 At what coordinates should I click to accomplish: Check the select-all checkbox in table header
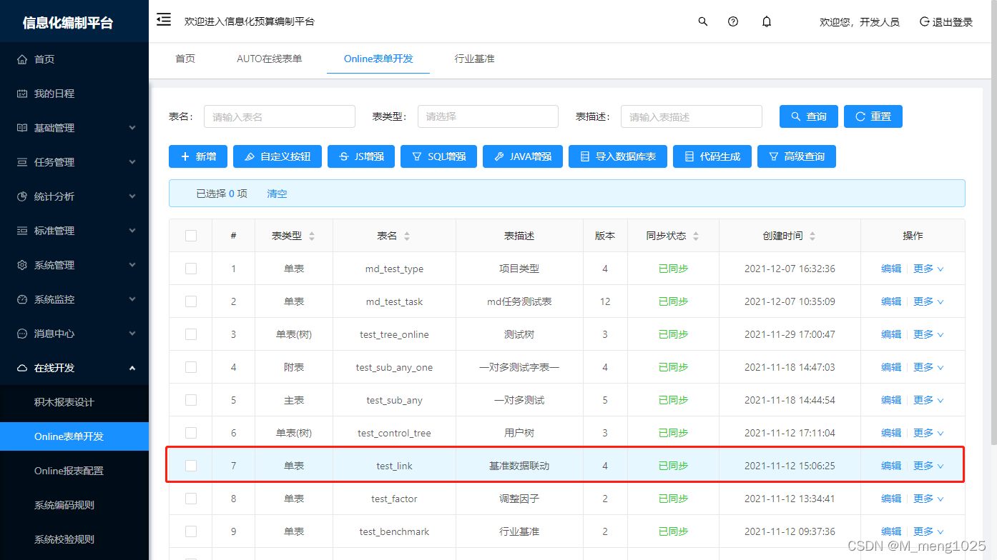click(x=190, y=235)
